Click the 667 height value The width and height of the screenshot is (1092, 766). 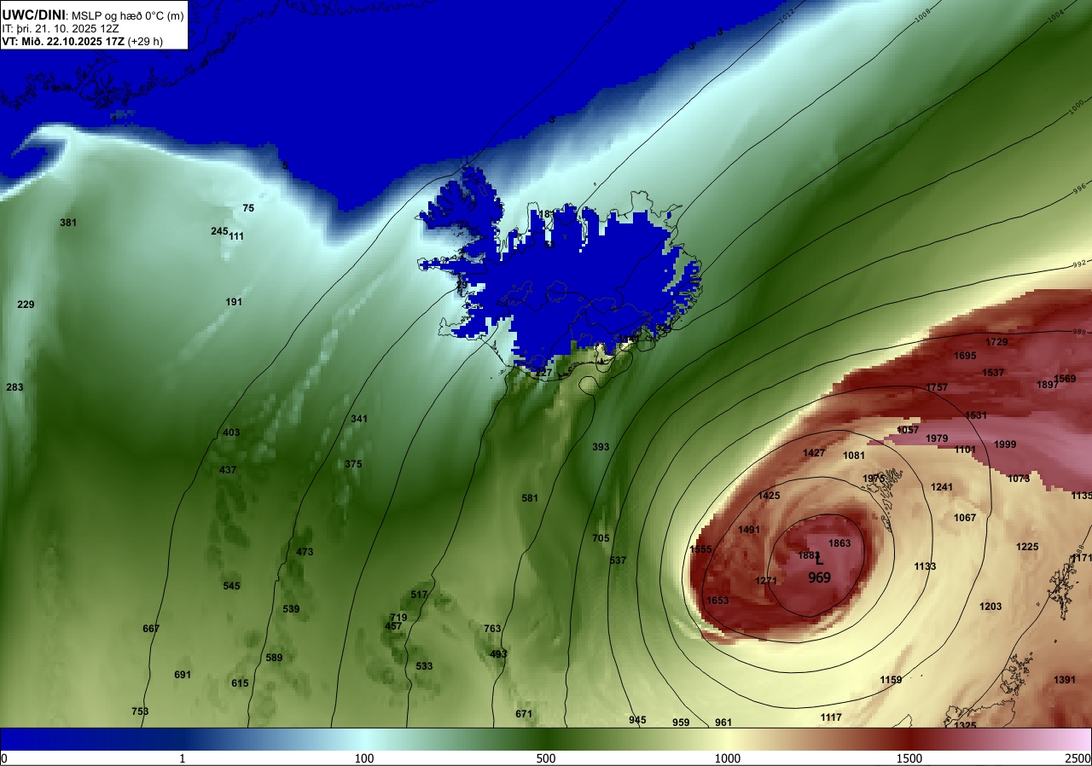pyautogui.click(x=151, y=629)
